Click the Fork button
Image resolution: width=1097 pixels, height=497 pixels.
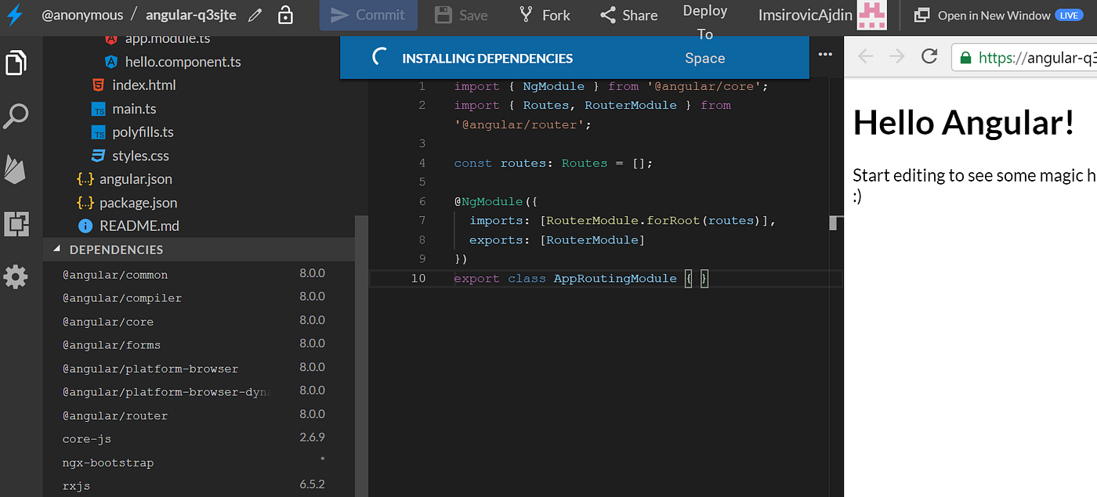point(544,14)
